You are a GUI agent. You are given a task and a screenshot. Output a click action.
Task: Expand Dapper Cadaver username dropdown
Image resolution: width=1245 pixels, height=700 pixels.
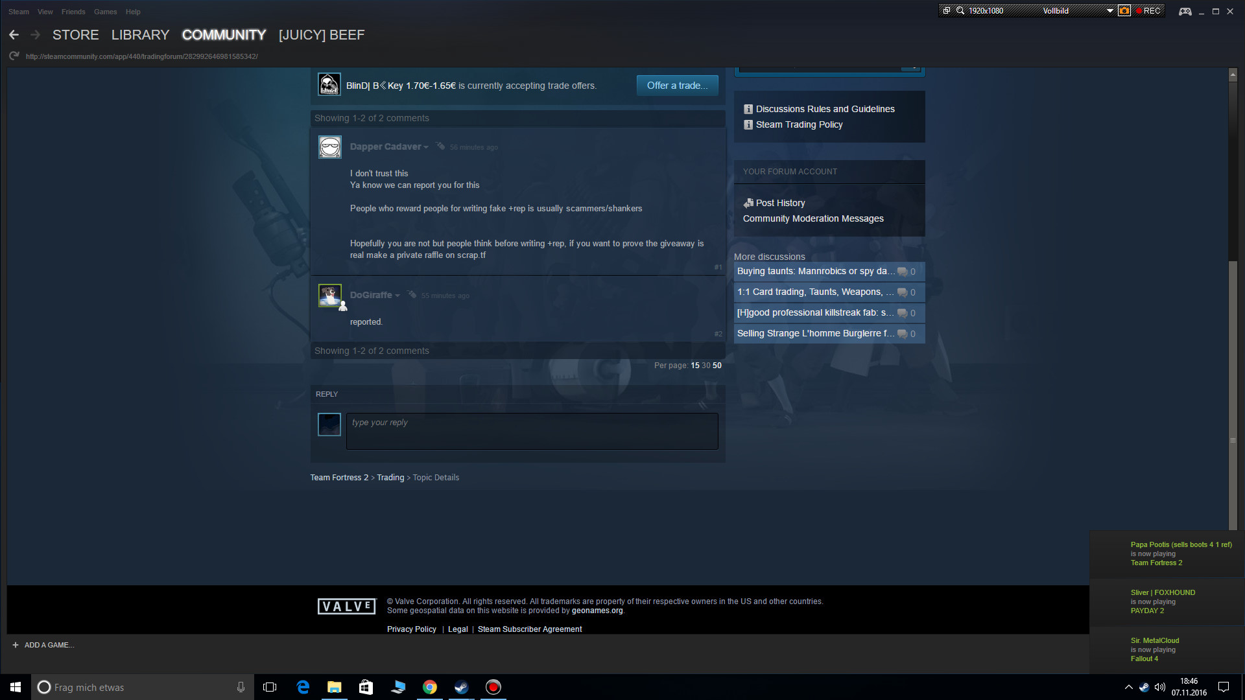tap(426, 147)
